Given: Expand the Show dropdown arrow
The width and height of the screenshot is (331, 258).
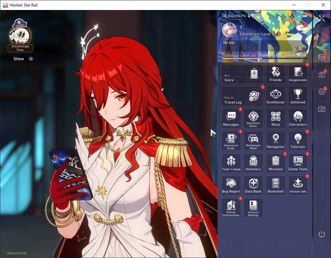Looking at the screenshot, I should click(x=31, y=59).
